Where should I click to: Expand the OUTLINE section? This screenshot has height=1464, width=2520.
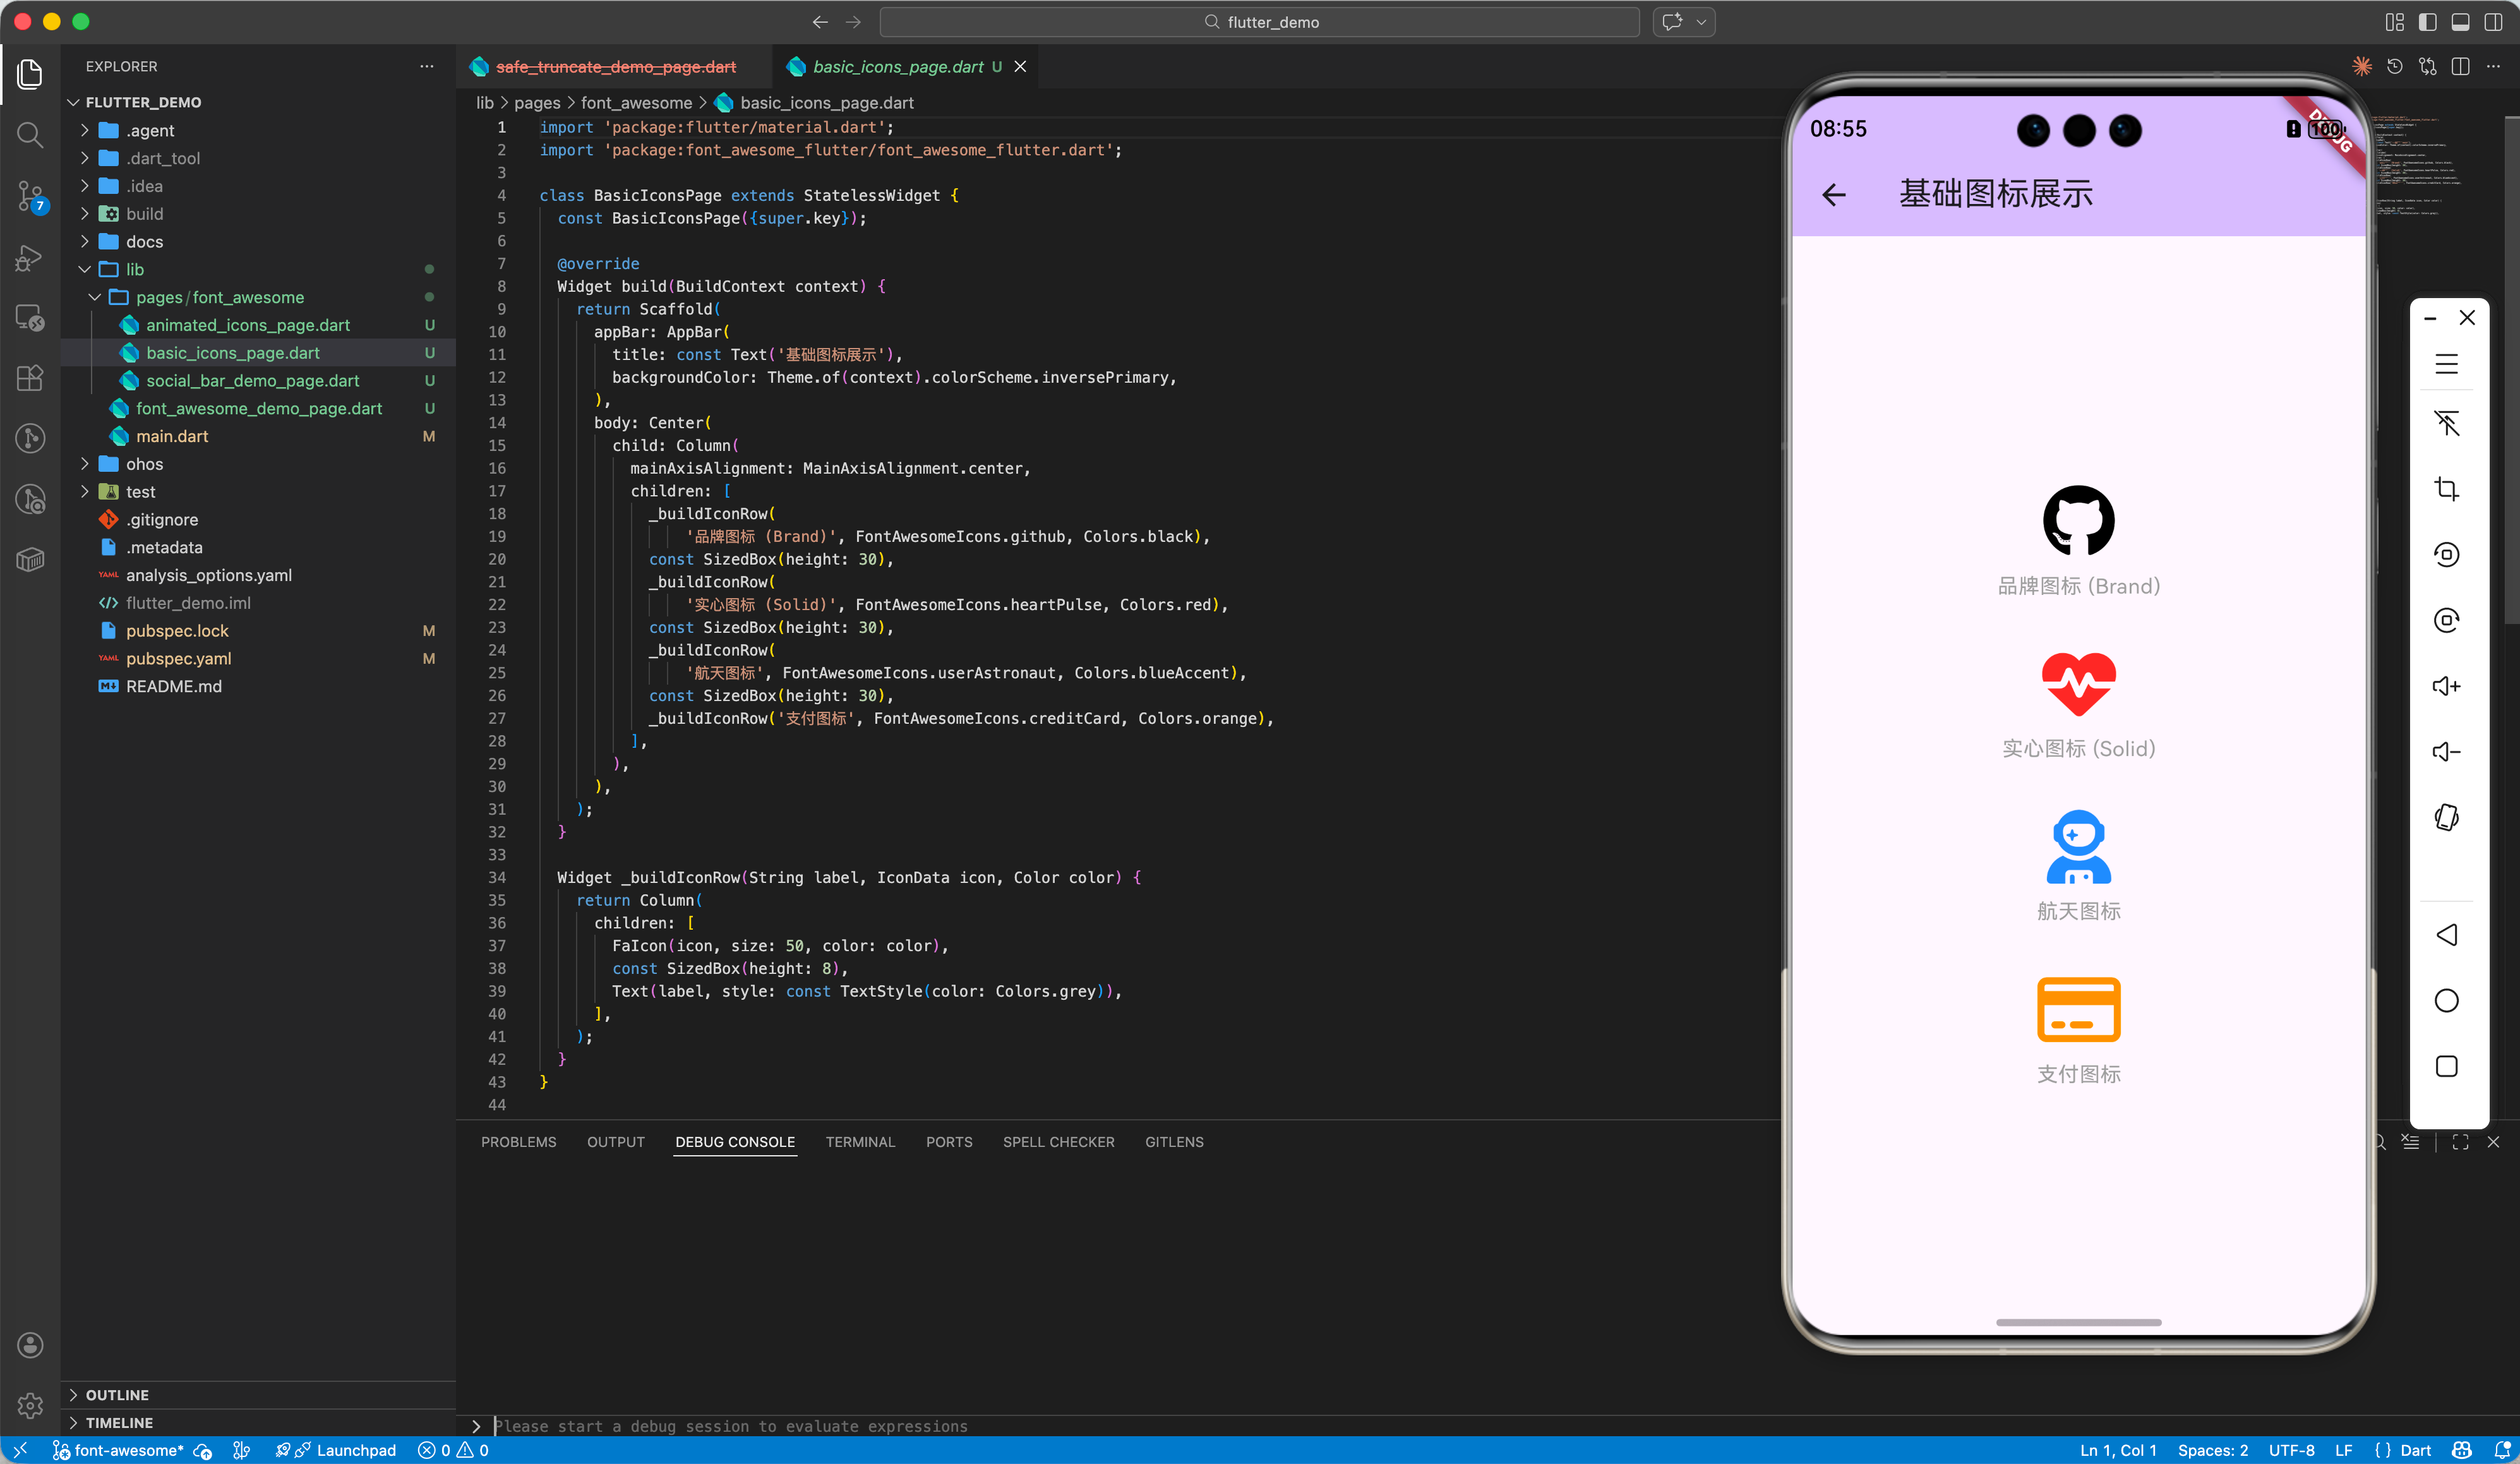click(117, 1395)
